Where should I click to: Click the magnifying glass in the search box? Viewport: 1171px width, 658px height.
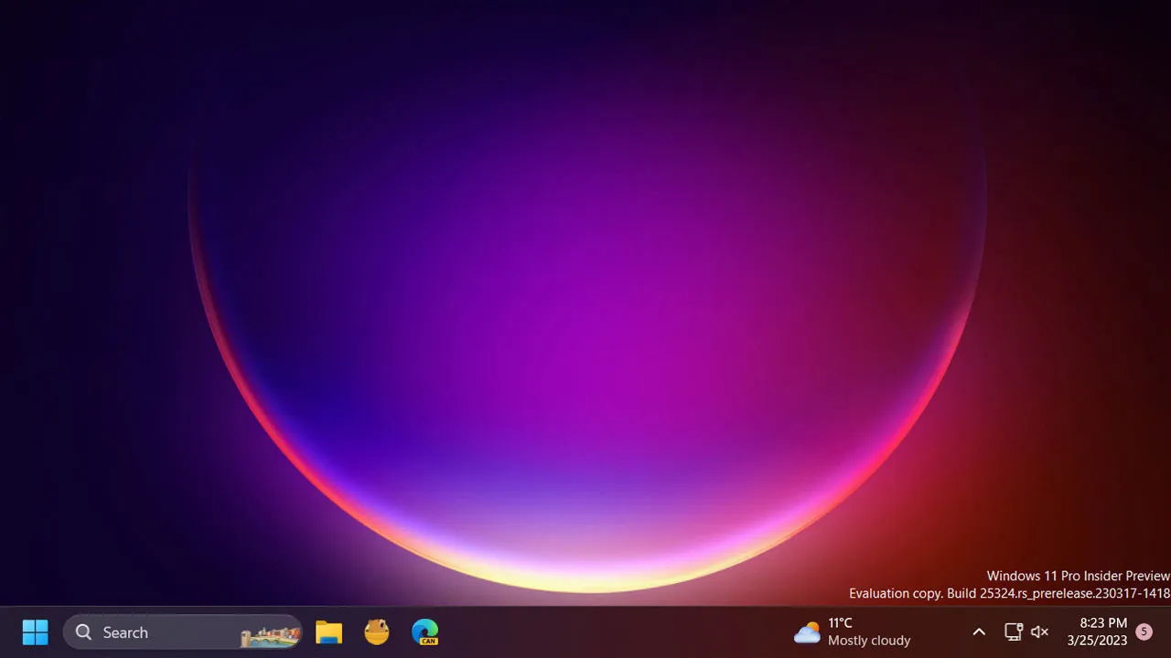tap(83, 632)
